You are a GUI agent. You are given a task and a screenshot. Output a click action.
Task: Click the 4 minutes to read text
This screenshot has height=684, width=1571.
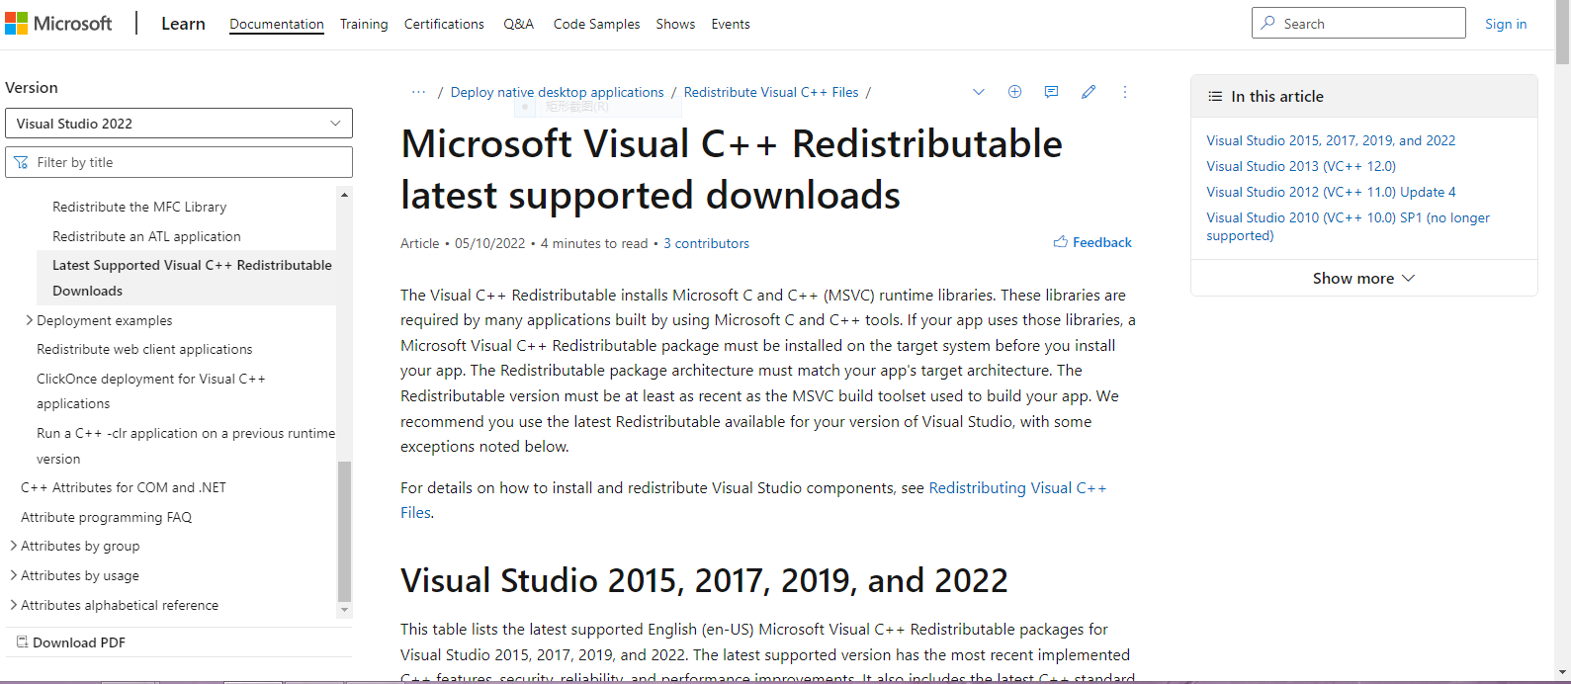pyautogui.click(x=594, y=243)
